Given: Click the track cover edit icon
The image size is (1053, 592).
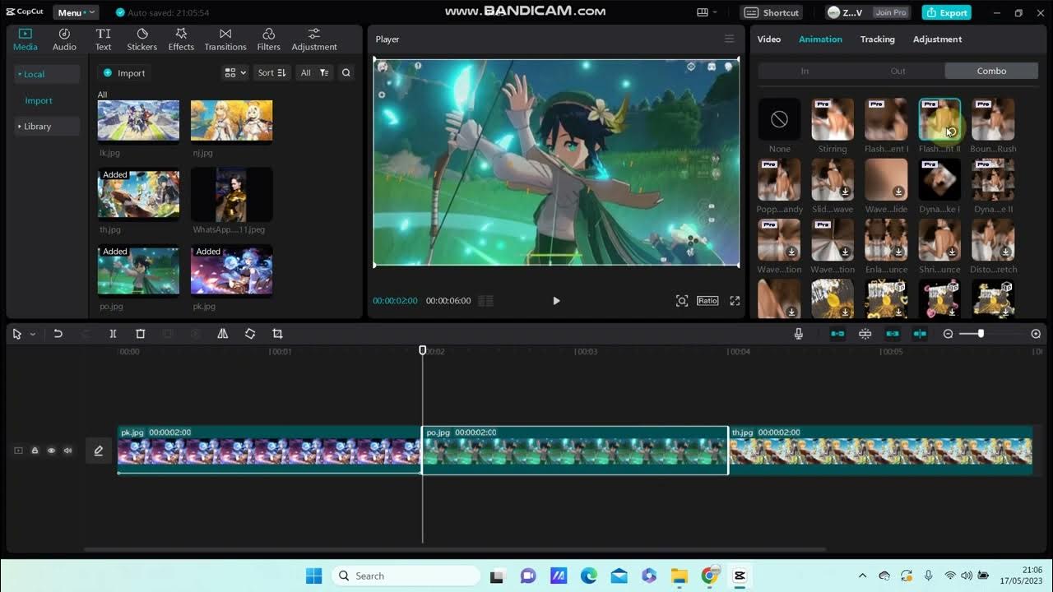Looking at the screenshot, I should (99, 451).
